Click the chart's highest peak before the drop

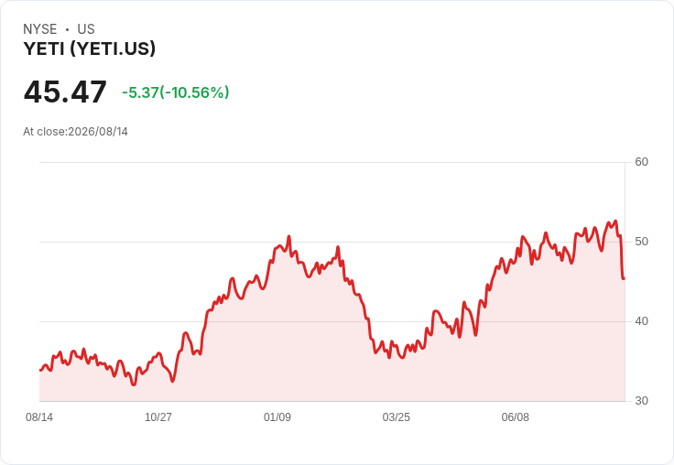(615, 221)
